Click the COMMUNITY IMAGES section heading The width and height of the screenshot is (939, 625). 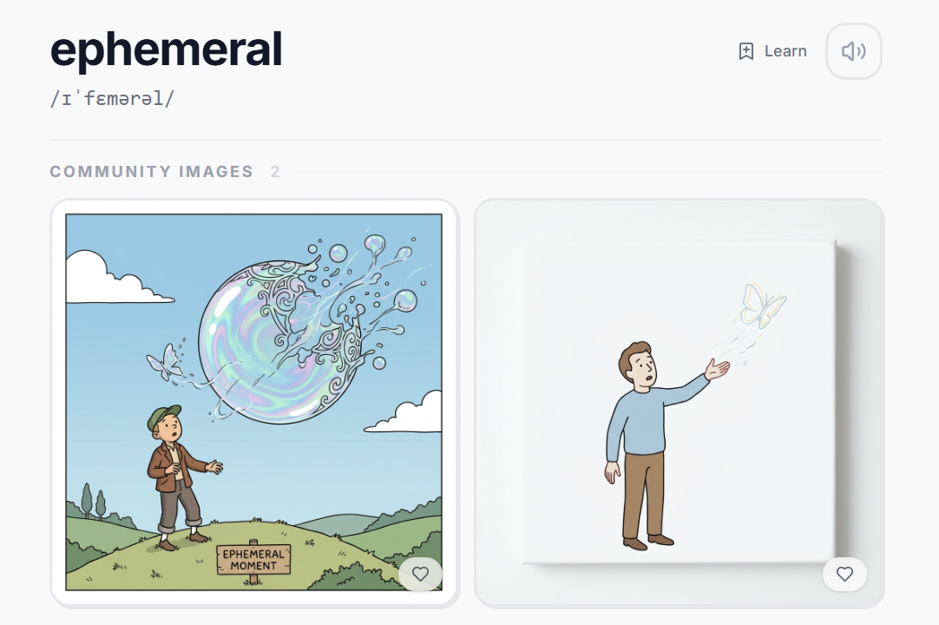[152, 172]
